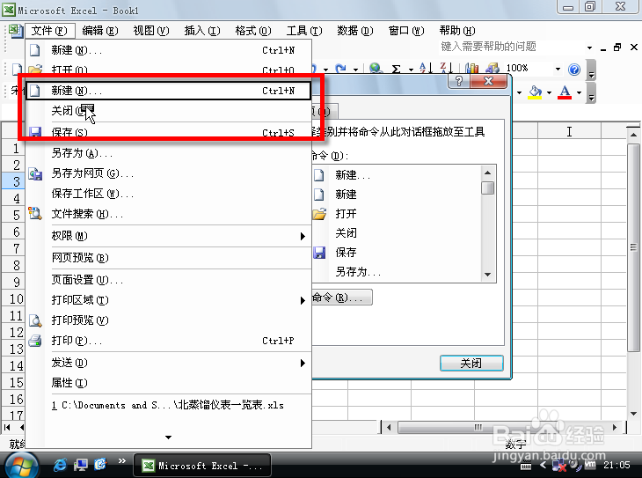Viewport: 642px width, 478px height.
Task: Click the Sort Descending Z-A icon
Action: [x=446, y=69]
